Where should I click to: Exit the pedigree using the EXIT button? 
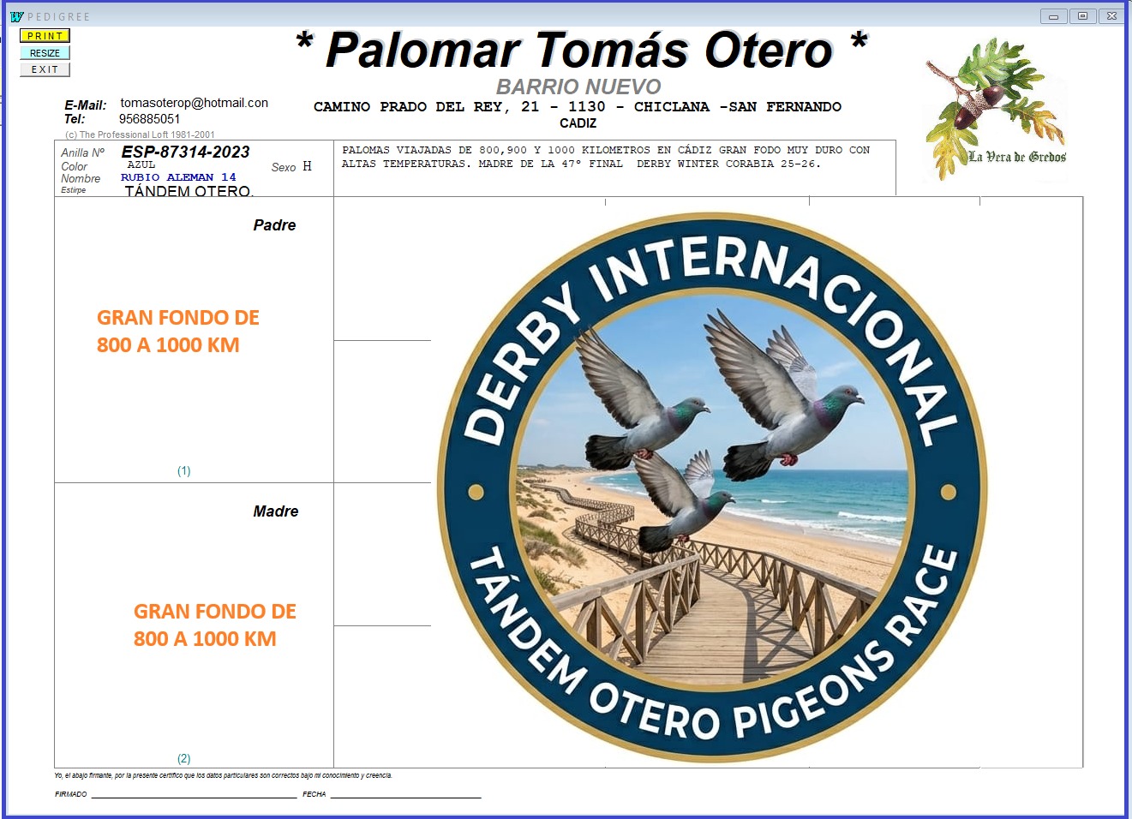tap(45, 69)
